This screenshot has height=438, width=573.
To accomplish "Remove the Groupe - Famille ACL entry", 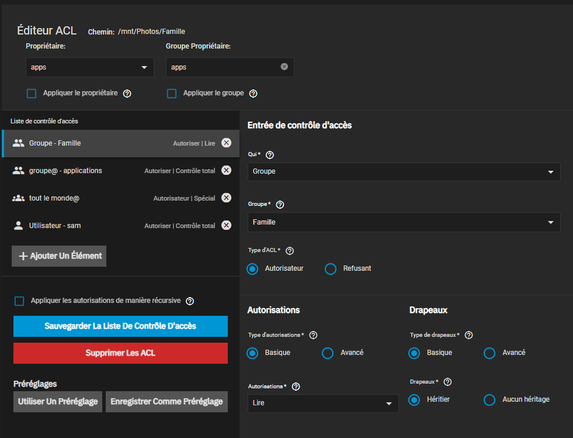I will pos(227,143).
